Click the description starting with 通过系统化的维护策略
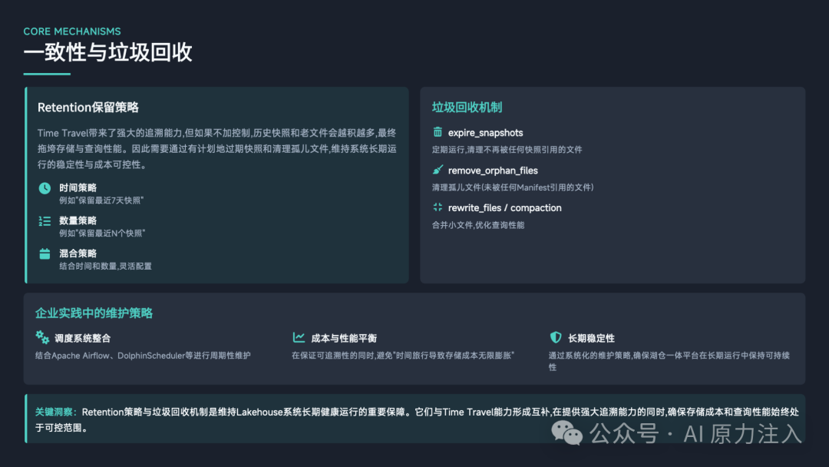This screenshot has height=467, width=829. coord(669,361)
